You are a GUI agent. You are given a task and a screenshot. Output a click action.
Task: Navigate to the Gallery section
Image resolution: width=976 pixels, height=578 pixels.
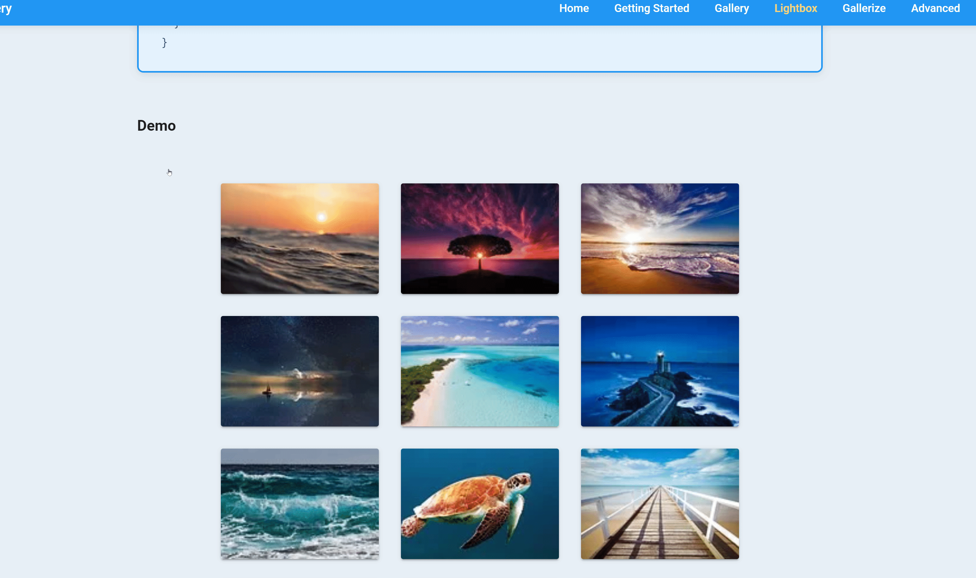732,8
